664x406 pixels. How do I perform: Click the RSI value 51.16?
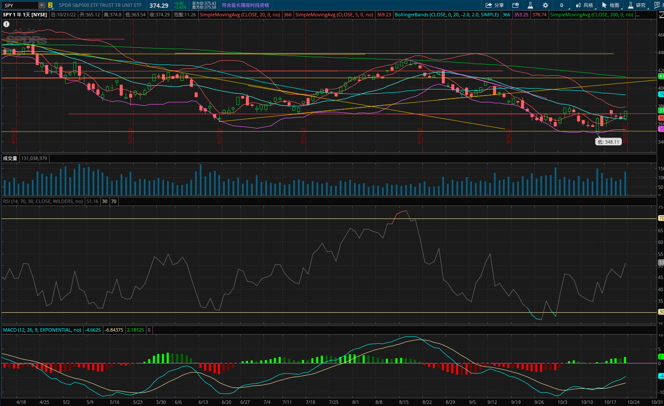(93, 201)
